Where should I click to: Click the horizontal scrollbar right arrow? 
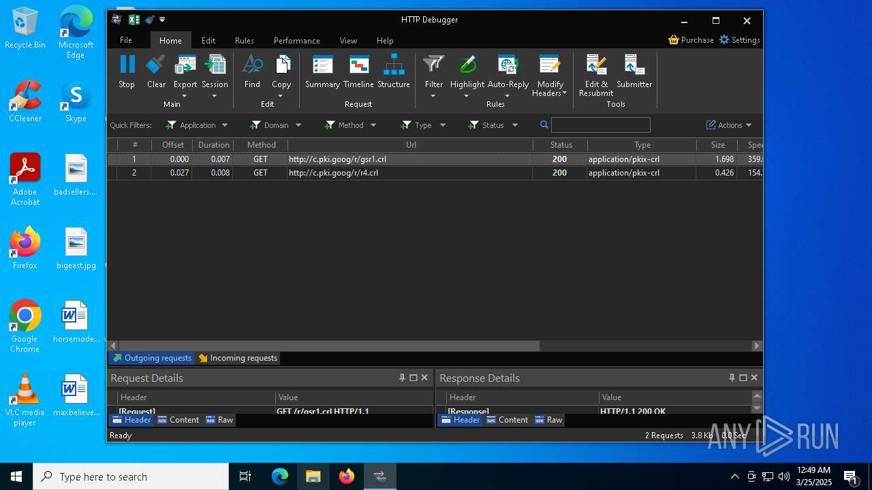(x=757, y=346)
